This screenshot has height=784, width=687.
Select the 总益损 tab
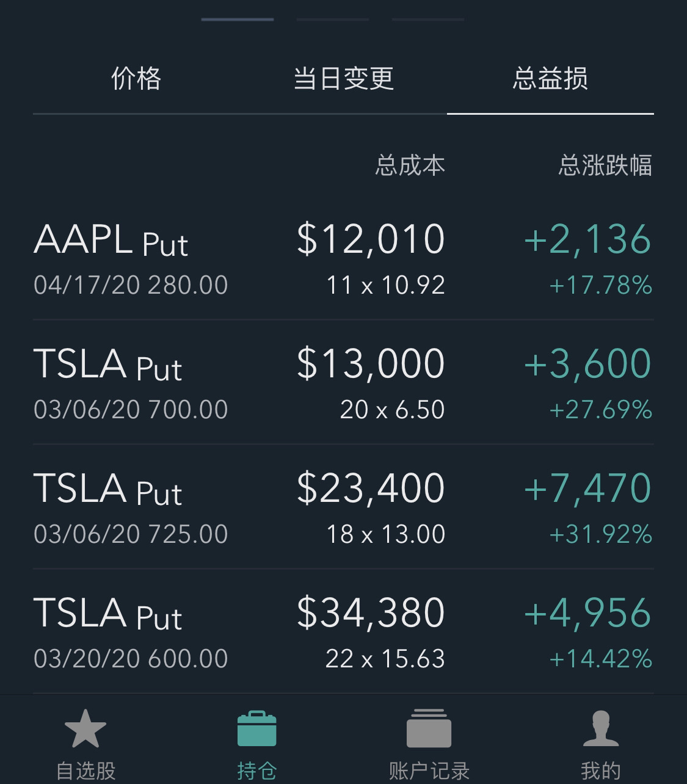pyautogui.click(x=550, y=79)
